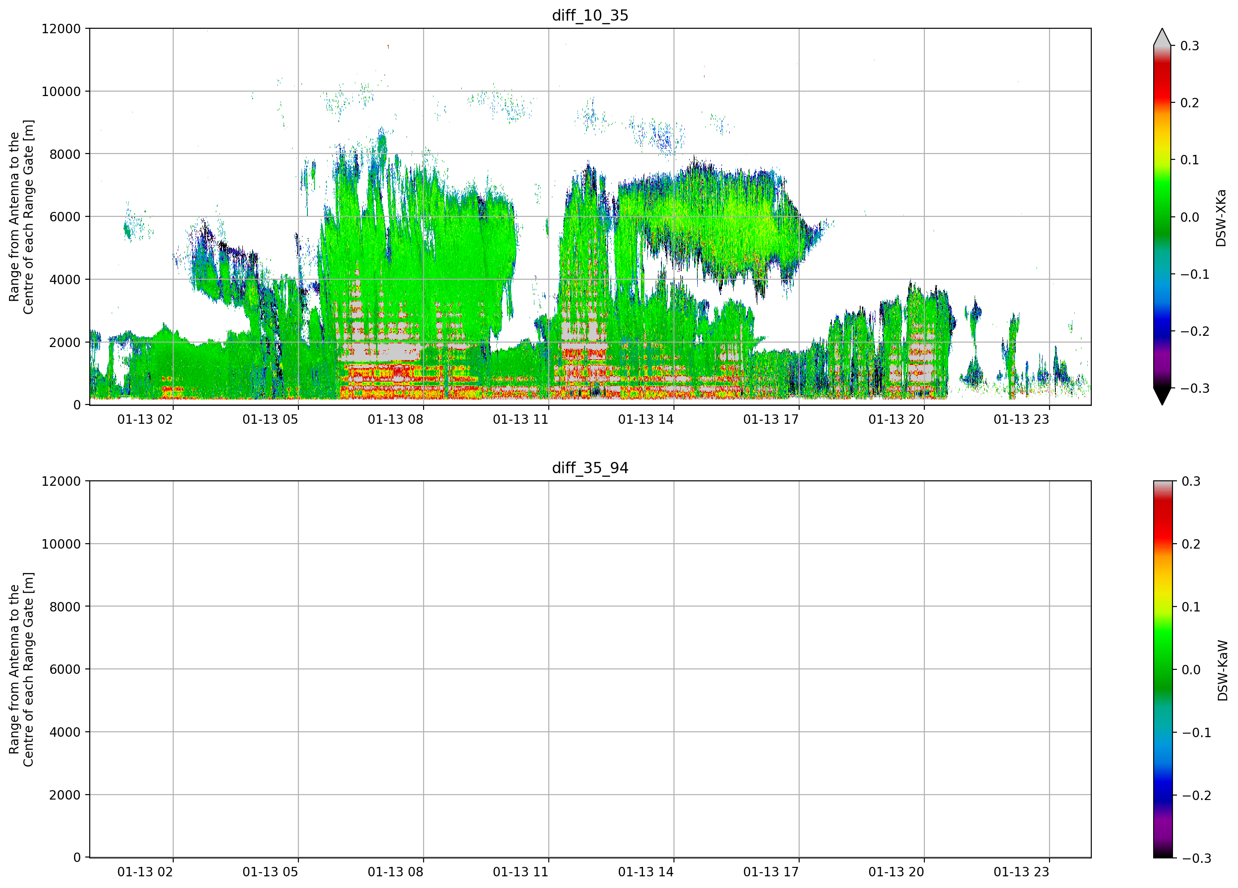Screen dimensions: 1238x888
Task: Click the 0.2 tick on the DSW-XKa colorbar
Action: pos(1190,103)
